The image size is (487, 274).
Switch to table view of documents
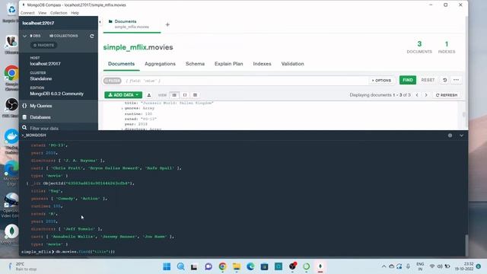click(x=195, y=95)
